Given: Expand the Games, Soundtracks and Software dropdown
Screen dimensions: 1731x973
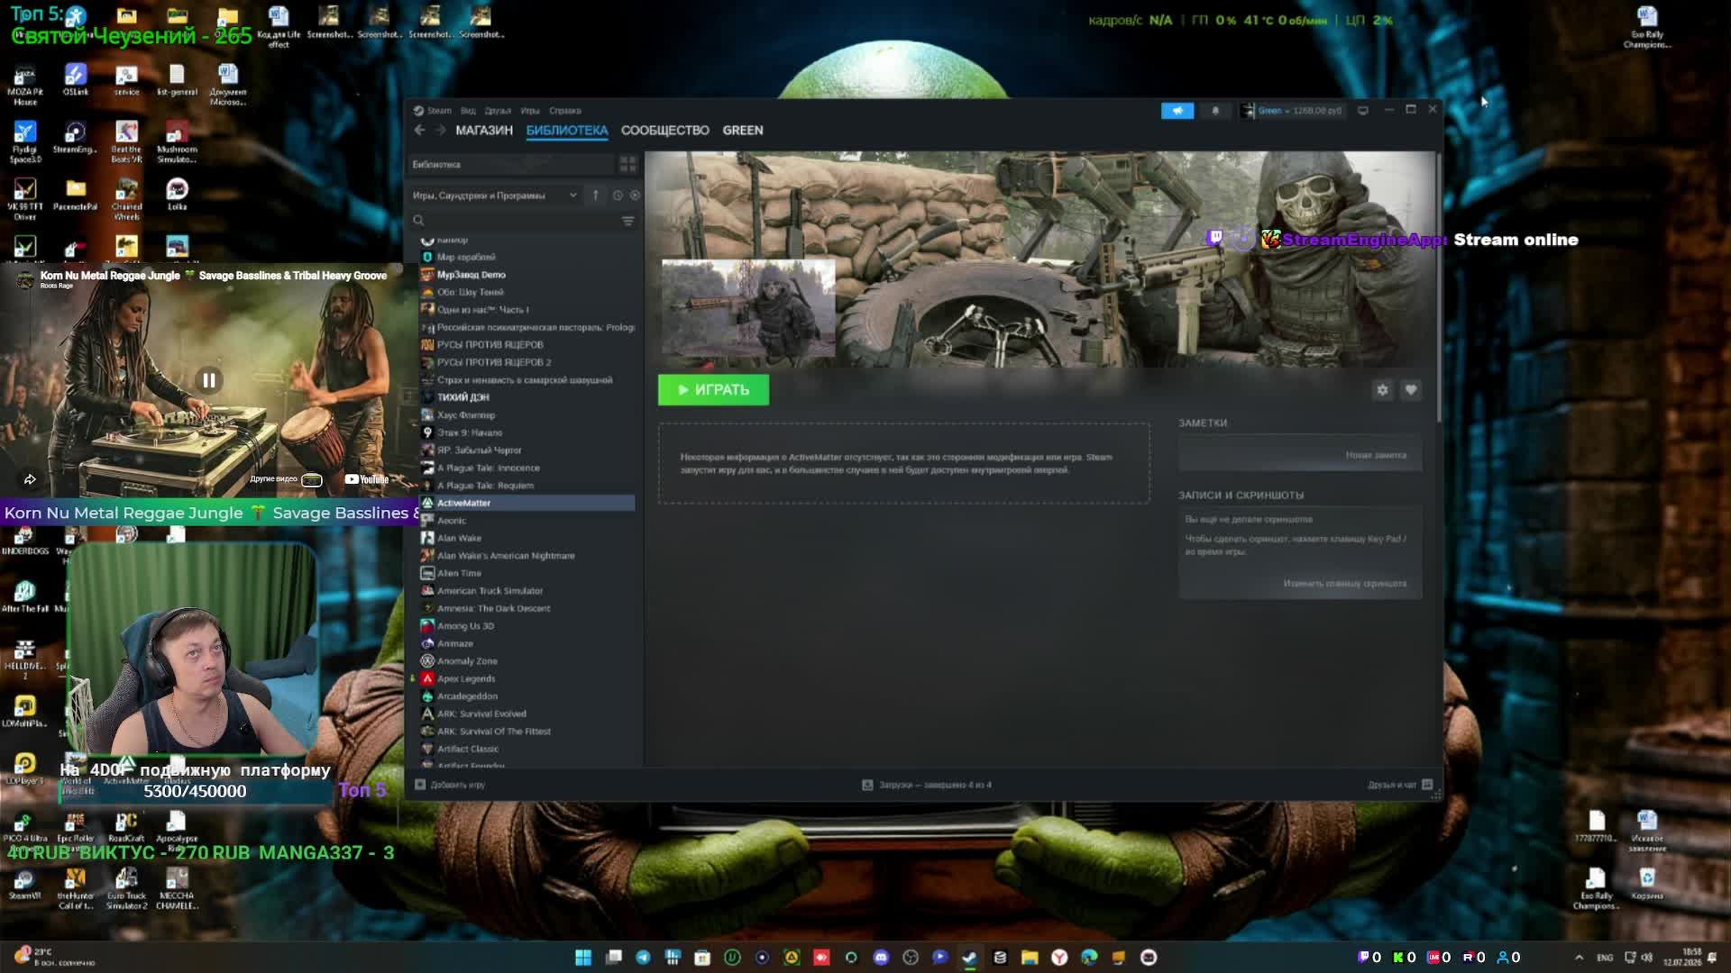Looking at the screenshot, I should point(495,196).
